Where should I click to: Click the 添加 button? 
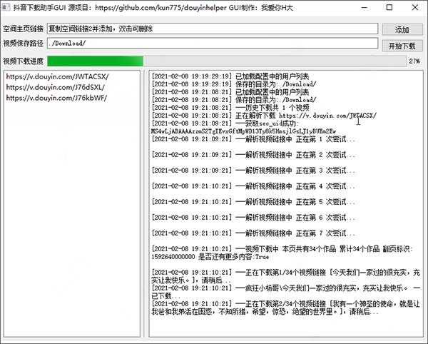pos(402,29)
